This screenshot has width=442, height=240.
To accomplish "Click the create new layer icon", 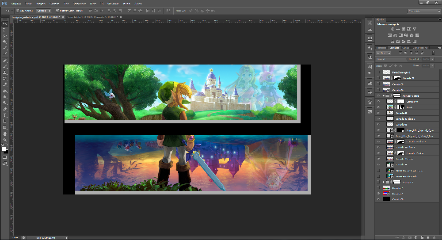I will pos(428,237).
